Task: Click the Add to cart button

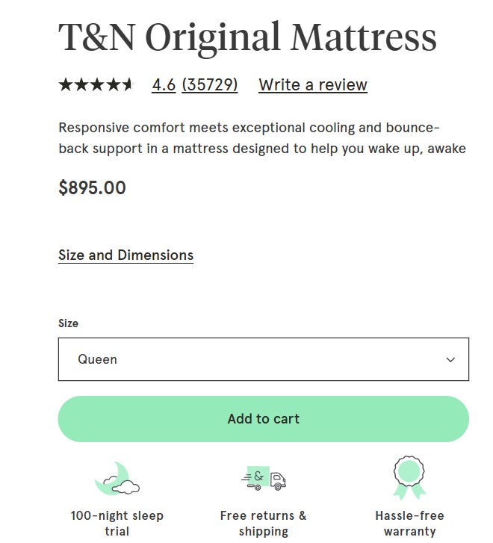Action: click(x=263, y=419)
